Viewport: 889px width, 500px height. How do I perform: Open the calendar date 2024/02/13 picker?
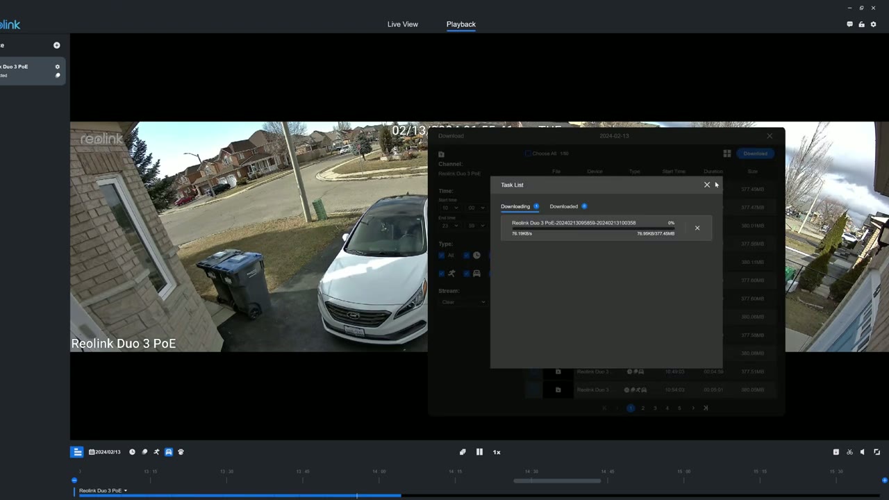(105, 452)
